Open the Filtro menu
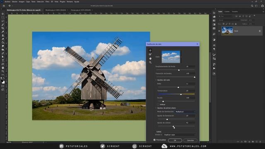This screenshot has height=149, width=265. 47,2
